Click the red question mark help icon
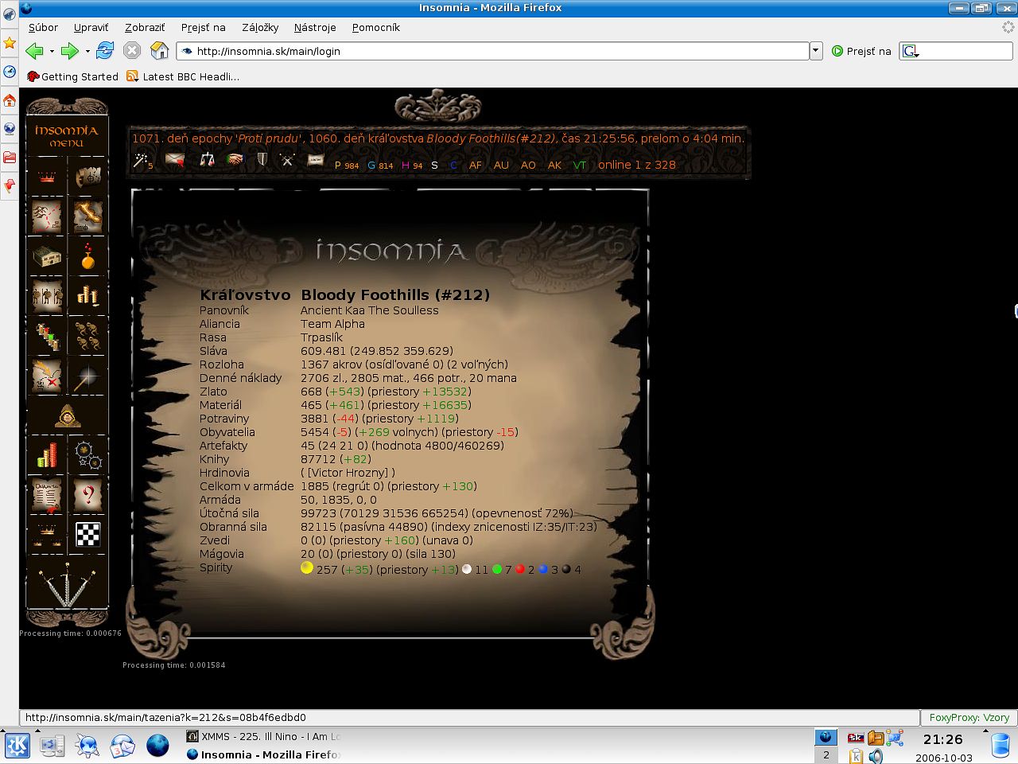This screenshot has width=1018, height=764. (x=87, y=496)
